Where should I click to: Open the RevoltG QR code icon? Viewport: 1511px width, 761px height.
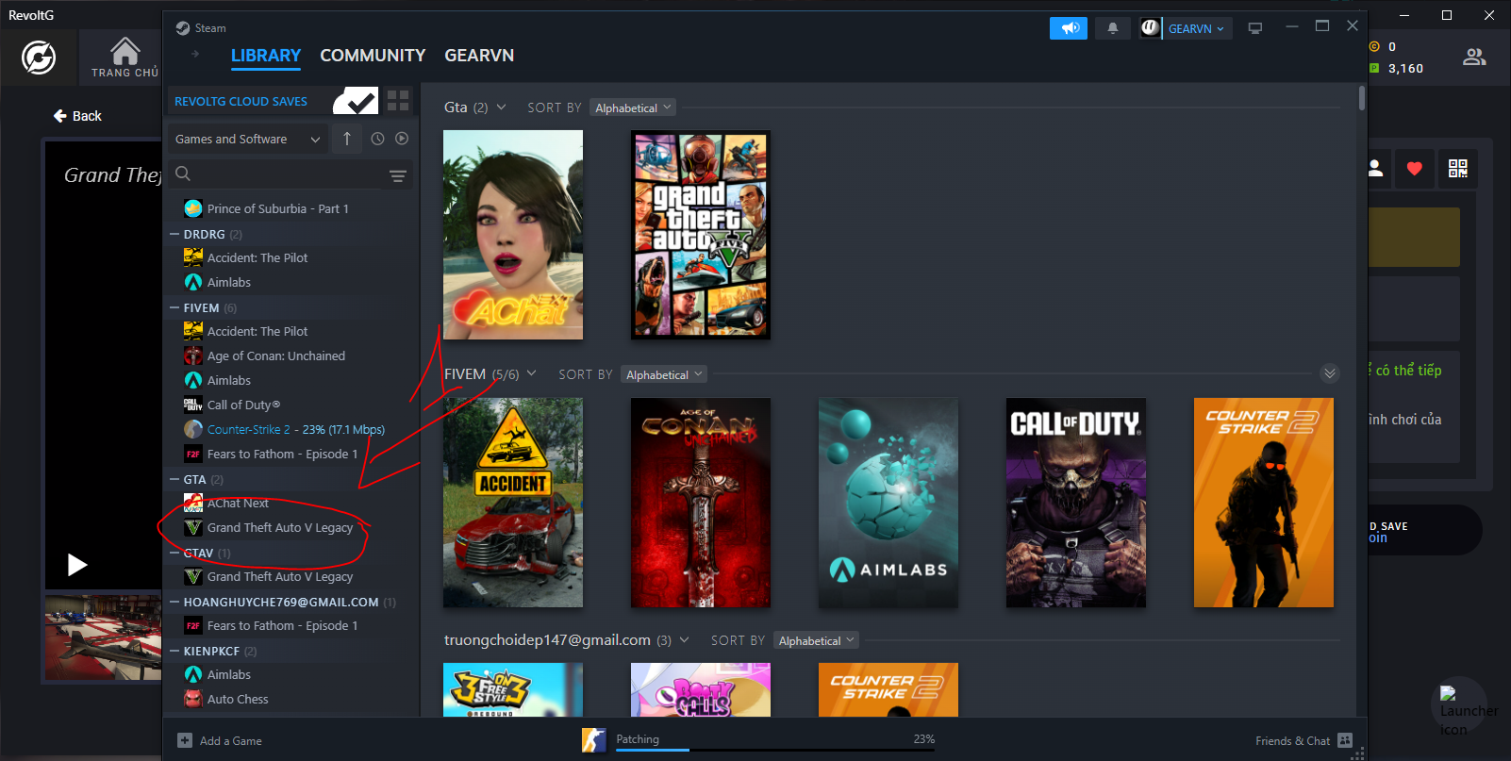[1458, 169]
